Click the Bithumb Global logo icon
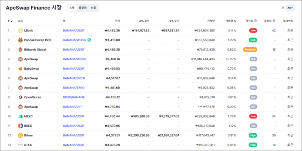Viewport: 302px width, 151px height. 20,50
